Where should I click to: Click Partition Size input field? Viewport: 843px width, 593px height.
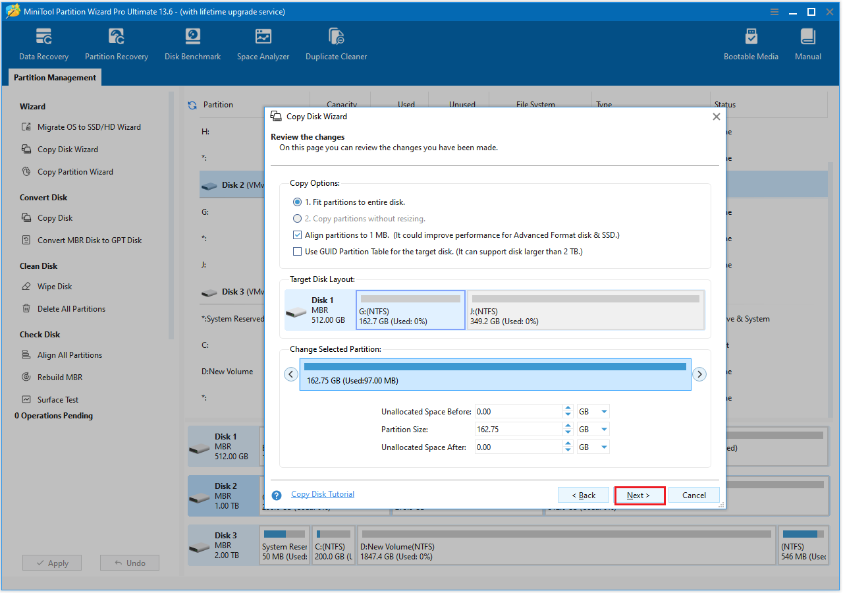(x=519, y=430)
